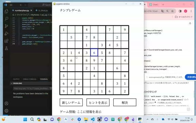The image size is (196, 123).
Task: Select the cell with 1 in top sudoku row
Action: pos(64,30)
